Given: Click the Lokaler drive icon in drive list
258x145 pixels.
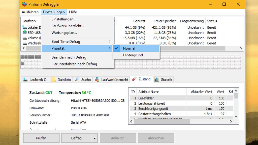Looking at the screenshot, I should [24, 27].
